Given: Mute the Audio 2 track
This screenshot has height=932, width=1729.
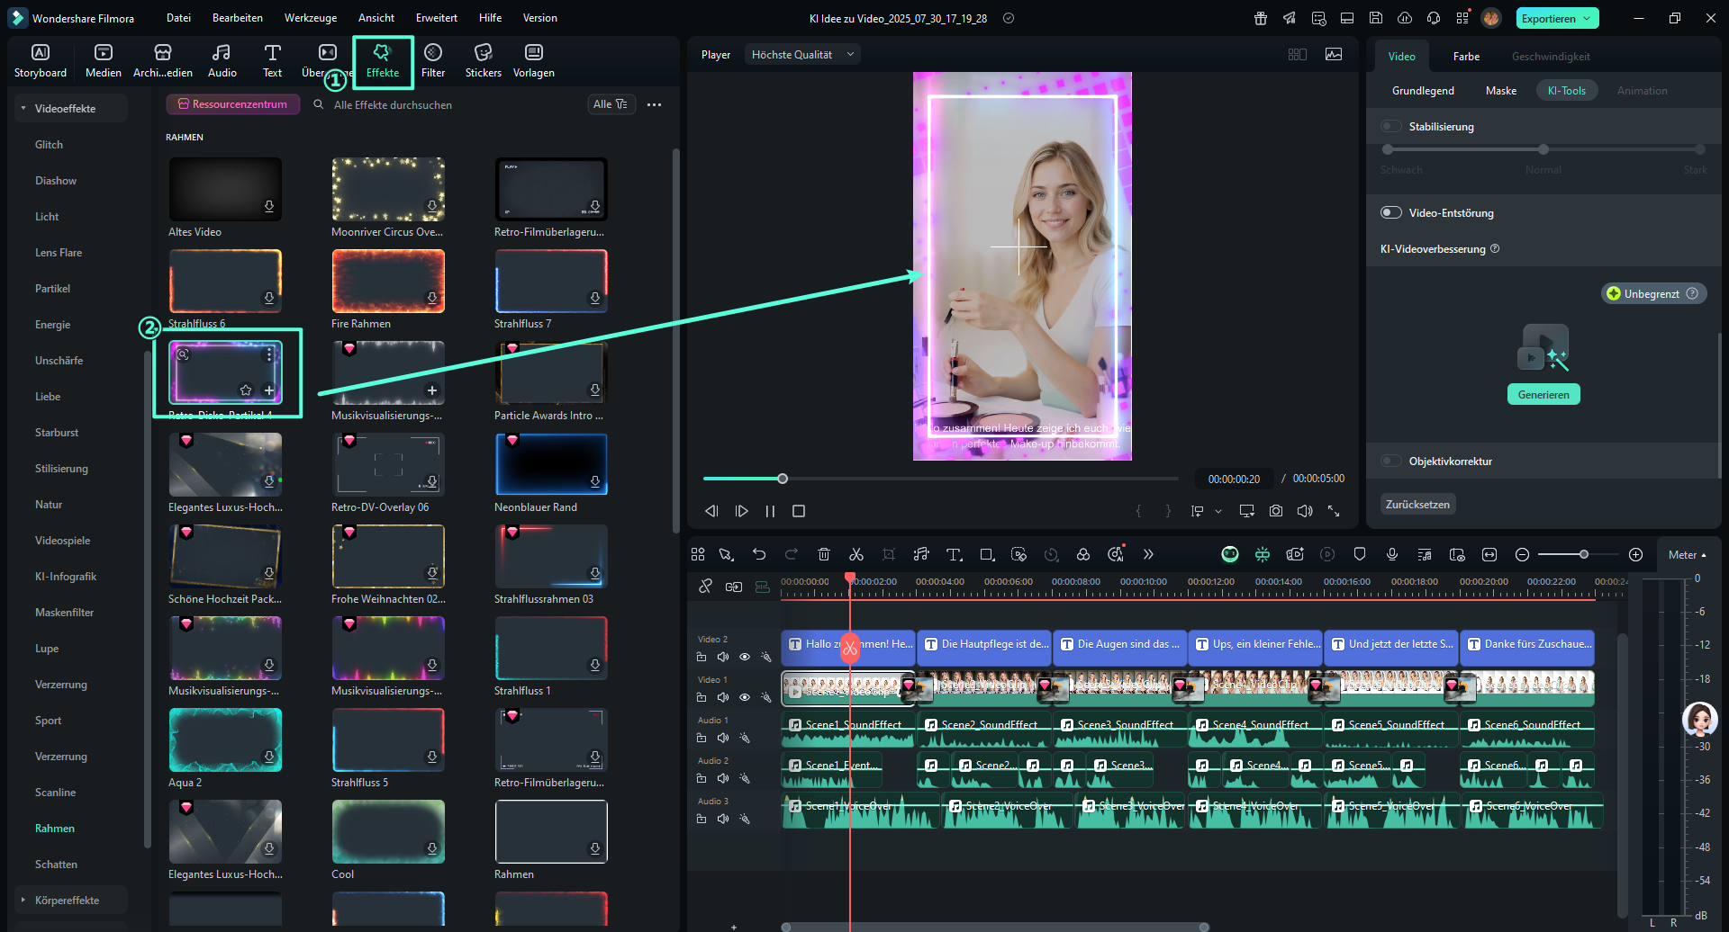Looking at the screenshot, I should pos(722,778).
